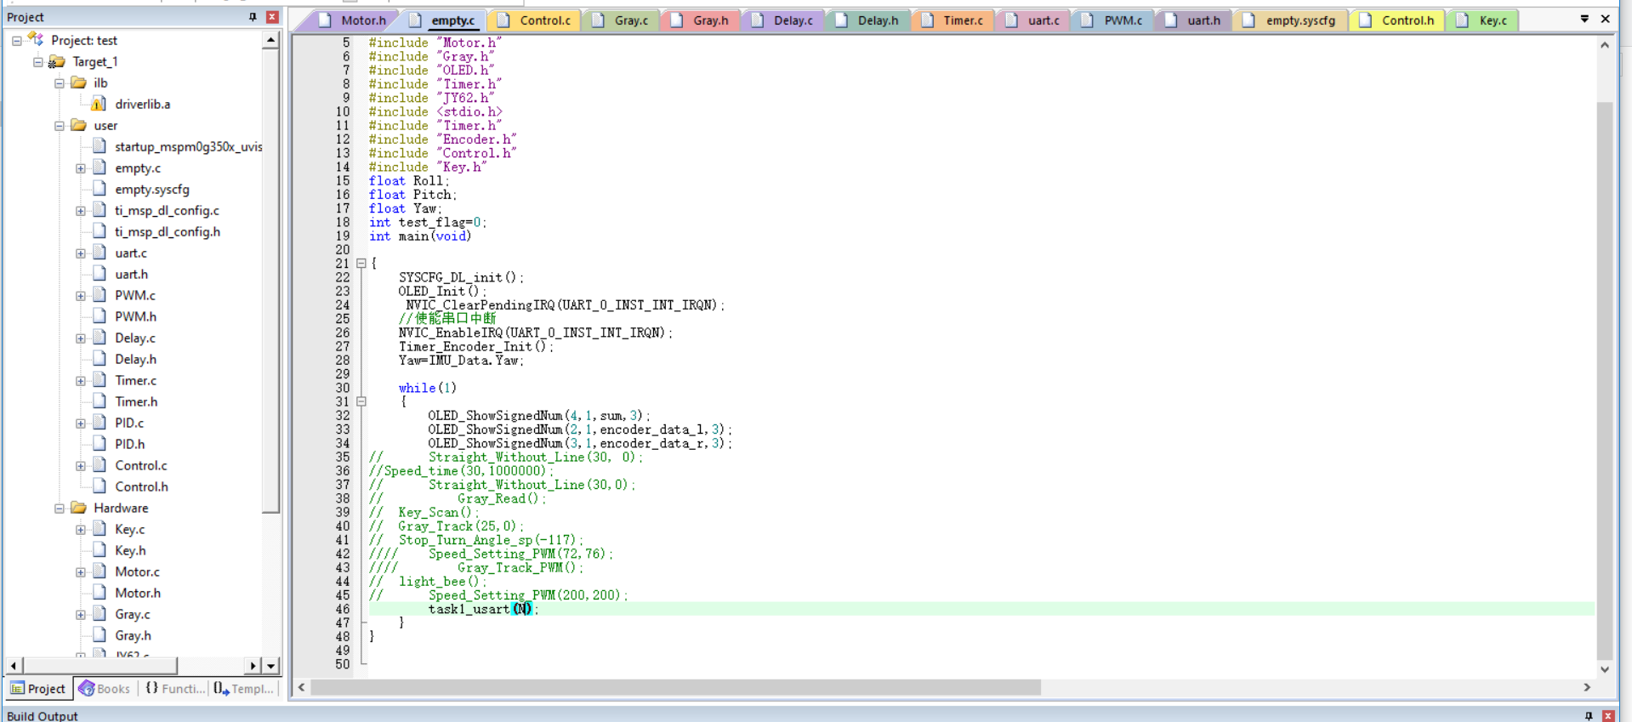
Task: Switch to the PWM.c editor tab
Action: click(x=1112, y=20)
